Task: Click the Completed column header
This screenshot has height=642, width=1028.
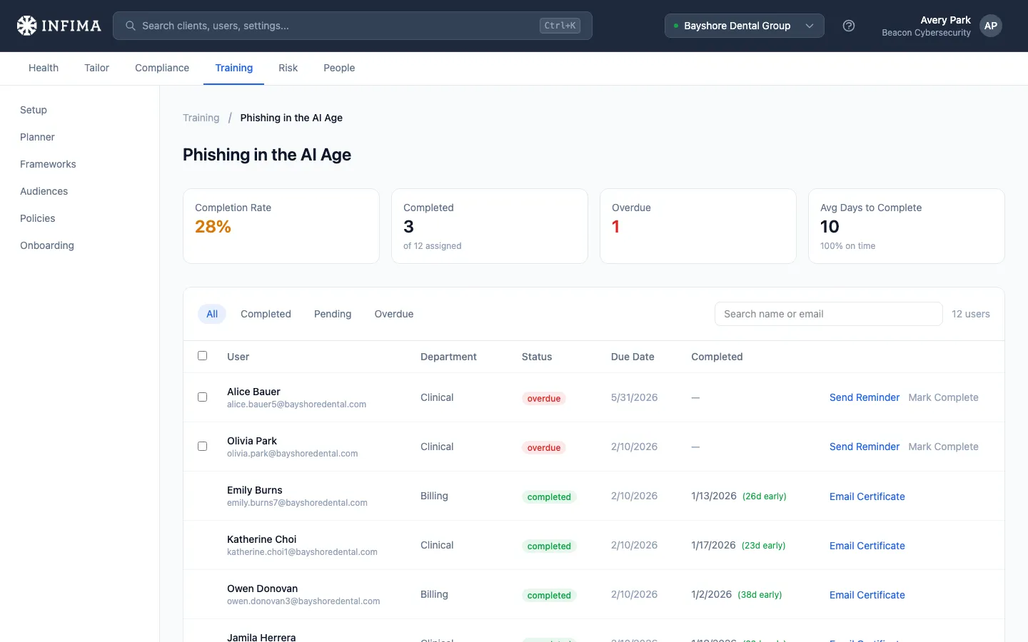Action: tap(717, 357)
